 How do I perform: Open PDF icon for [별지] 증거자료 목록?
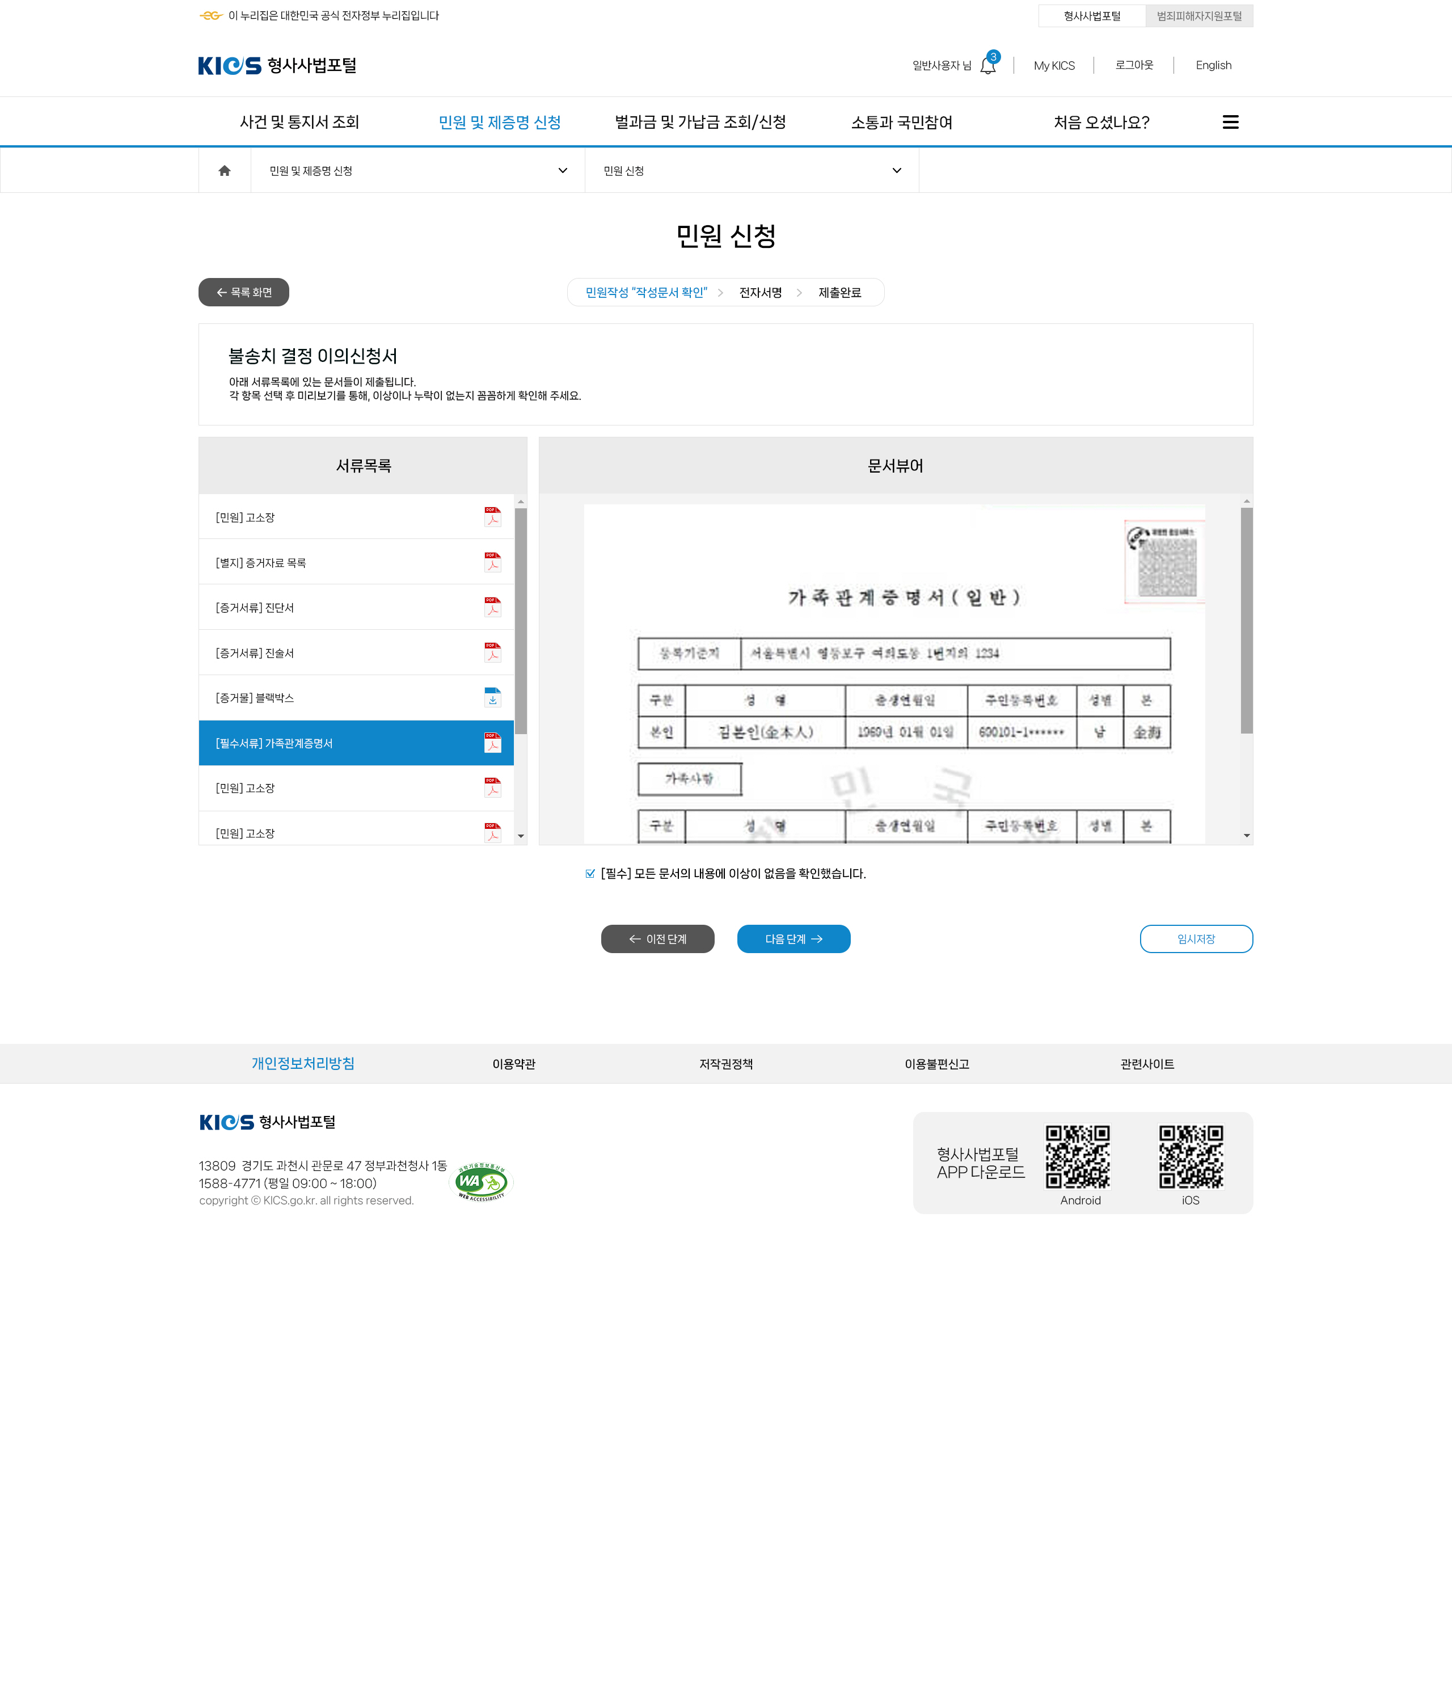point(492,562)
